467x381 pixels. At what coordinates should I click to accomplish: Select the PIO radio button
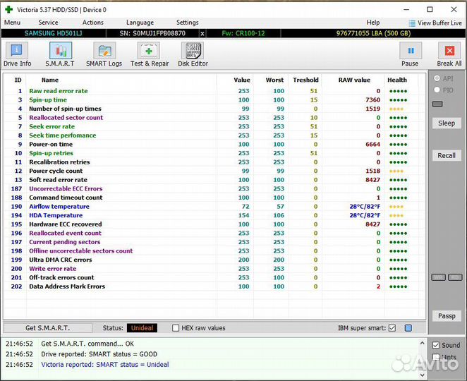point(438,90)
